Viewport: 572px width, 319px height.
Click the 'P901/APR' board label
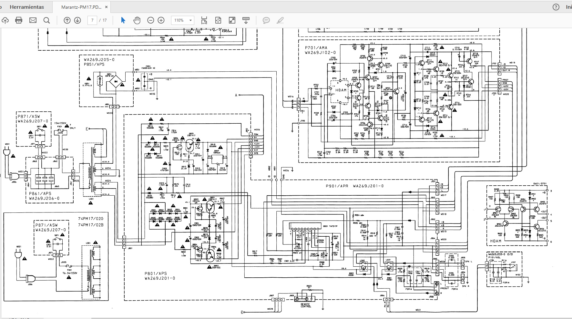[337, 186]
